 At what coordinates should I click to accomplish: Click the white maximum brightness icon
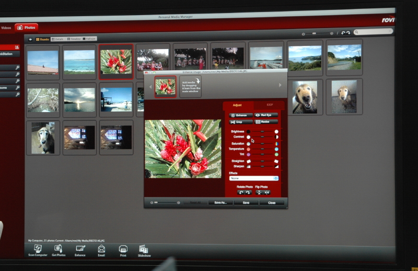[276, 131]
